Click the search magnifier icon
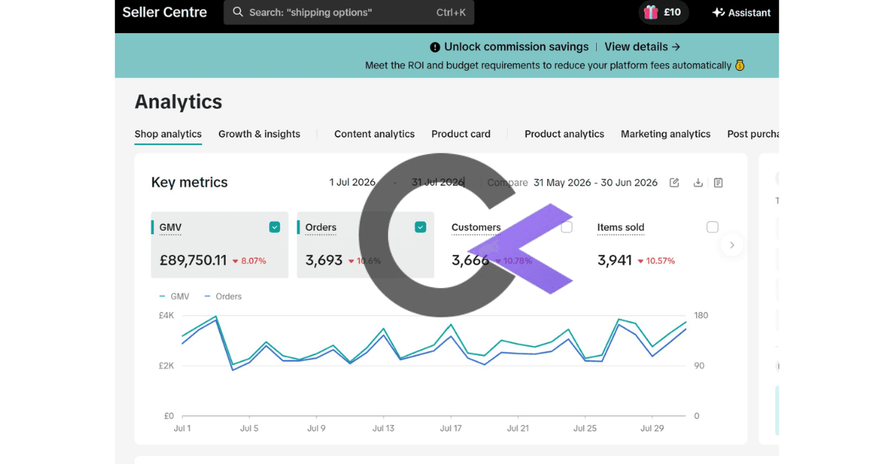885x464 pixels. [x=237, y=13]
